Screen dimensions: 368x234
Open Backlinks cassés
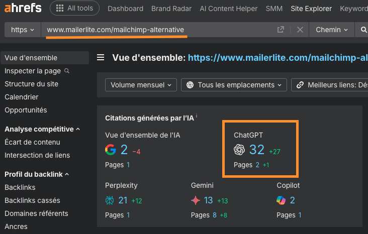point(32,200)
